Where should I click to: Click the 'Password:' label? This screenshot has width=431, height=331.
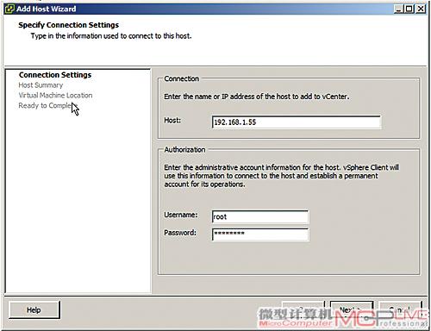coord(180,233)
